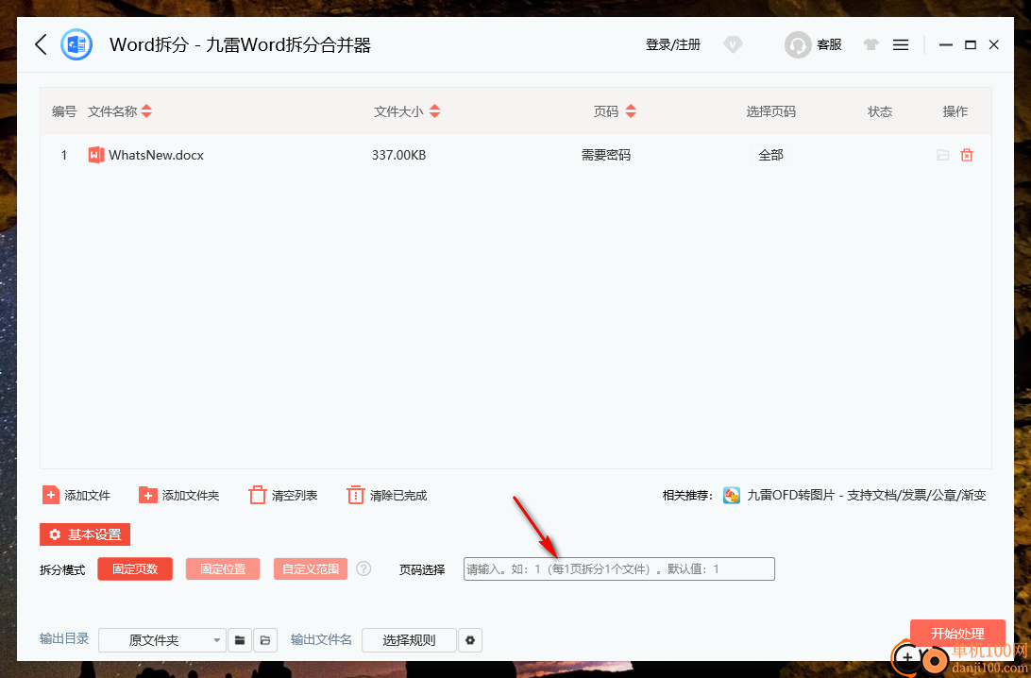Click file name WhatsNew.docx
The width and height of the screenshot is (1031, 678).
tap(157, 155)
